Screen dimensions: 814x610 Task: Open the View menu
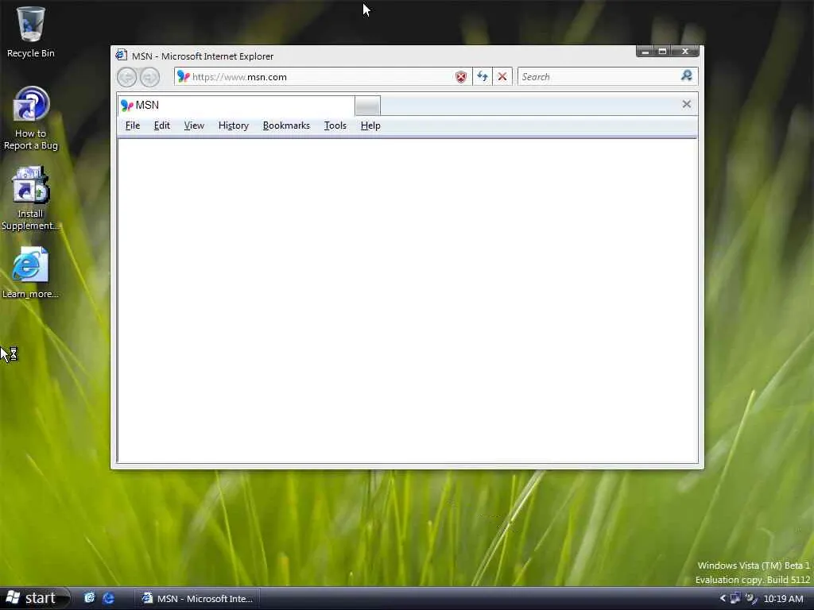[x=194, y=125]
